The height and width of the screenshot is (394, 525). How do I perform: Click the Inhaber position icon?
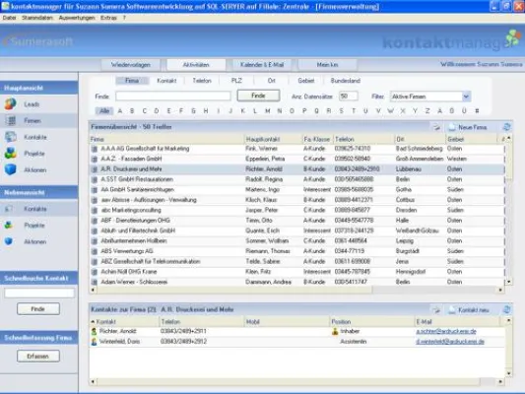[335, 331]
